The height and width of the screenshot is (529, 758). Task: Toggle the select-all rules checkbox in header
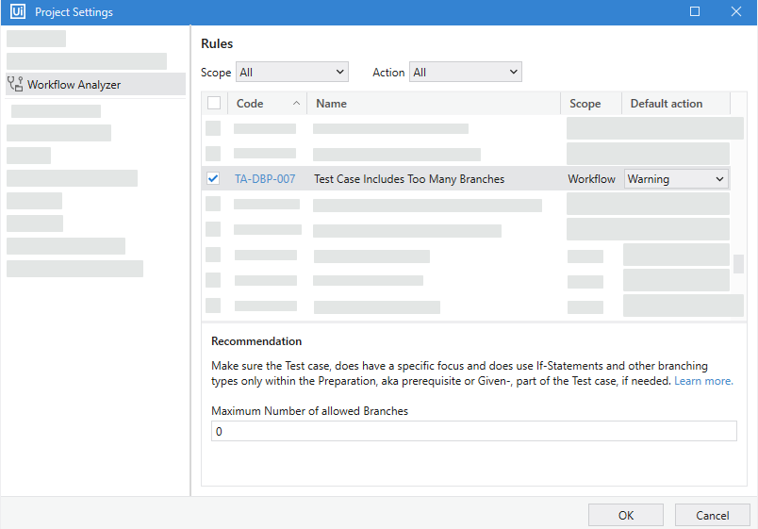(214, 104)
